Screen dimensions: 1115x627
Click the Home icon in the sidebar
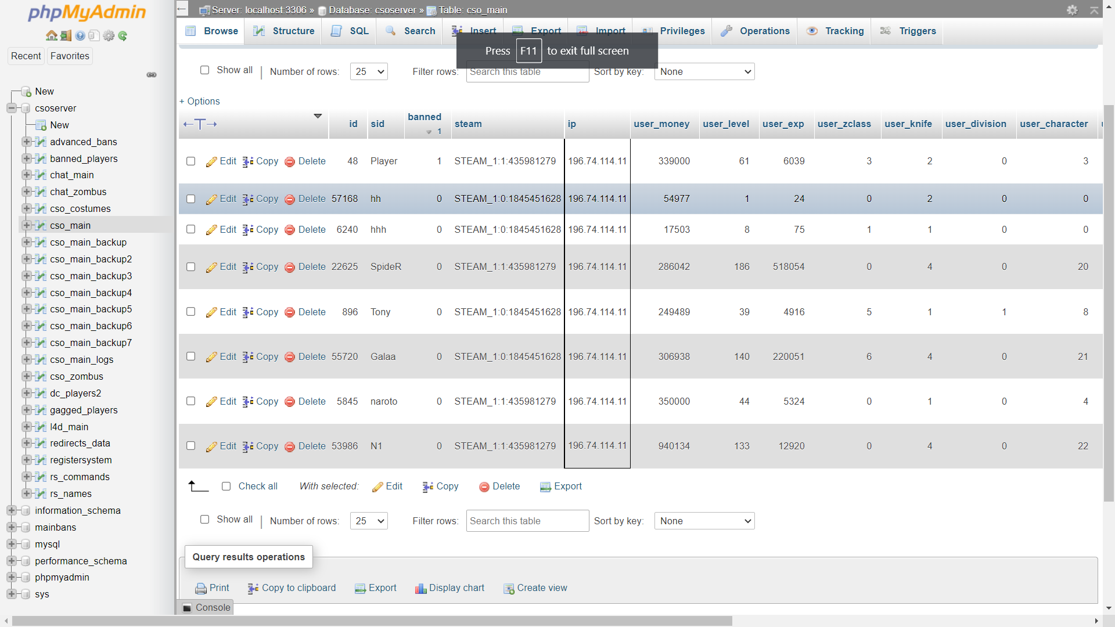click(51, 36)
